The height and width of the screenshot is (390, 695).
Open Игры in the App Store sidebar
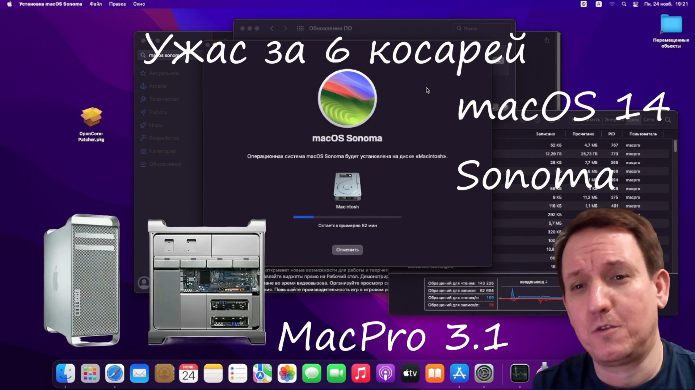pyautogui.click(x=152, y=125)
